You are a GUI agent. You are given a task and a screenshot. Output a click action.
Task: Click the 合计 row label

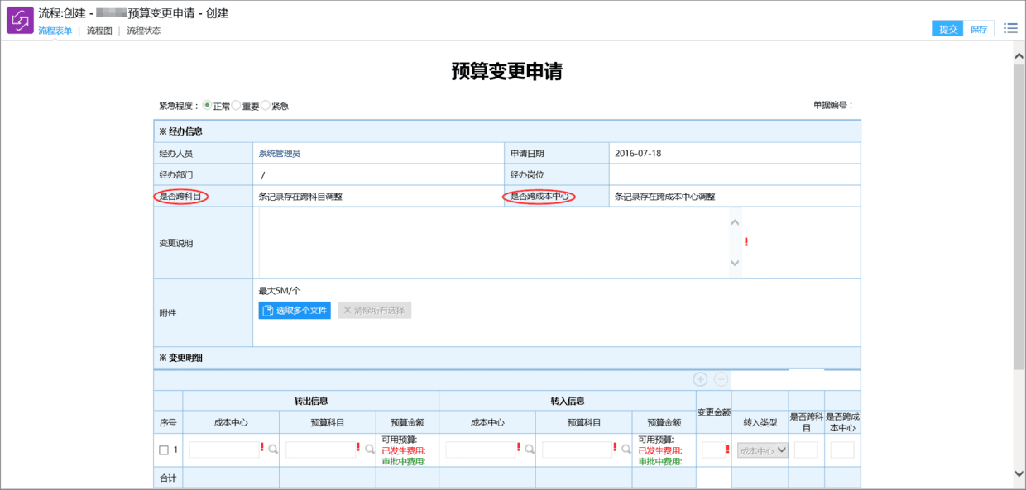[x=168, y=478]
